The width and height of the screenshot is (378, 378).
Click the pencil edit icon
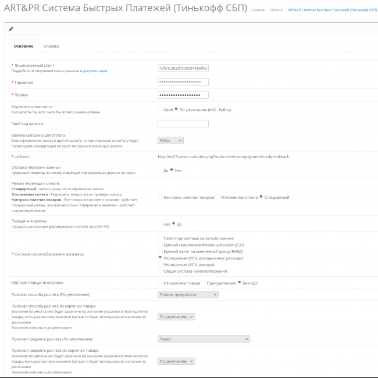(x=11, y=29)
